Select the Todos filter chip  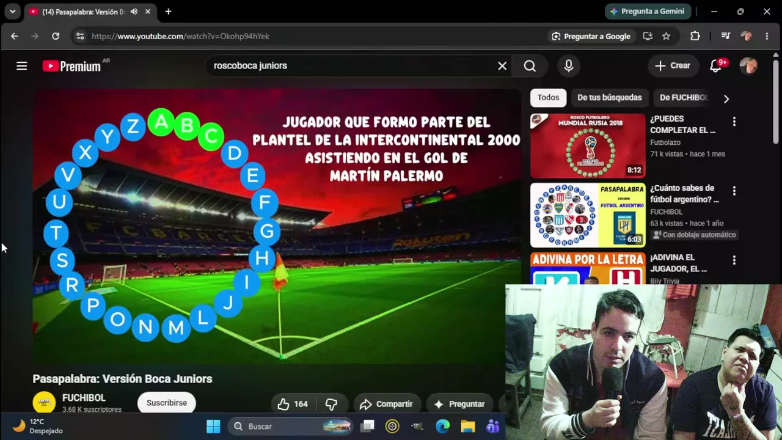[x=548, y=98]
